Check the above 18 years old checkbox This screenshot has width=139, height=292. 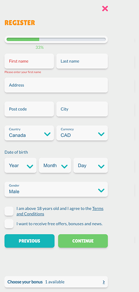9,211
